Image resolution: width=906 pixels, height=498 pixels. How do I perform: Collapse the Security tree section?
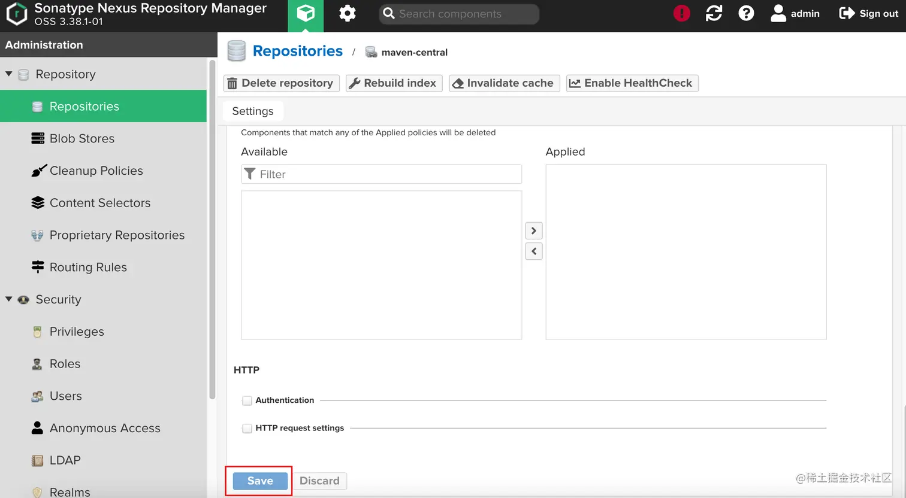click(x=9, y=299)
